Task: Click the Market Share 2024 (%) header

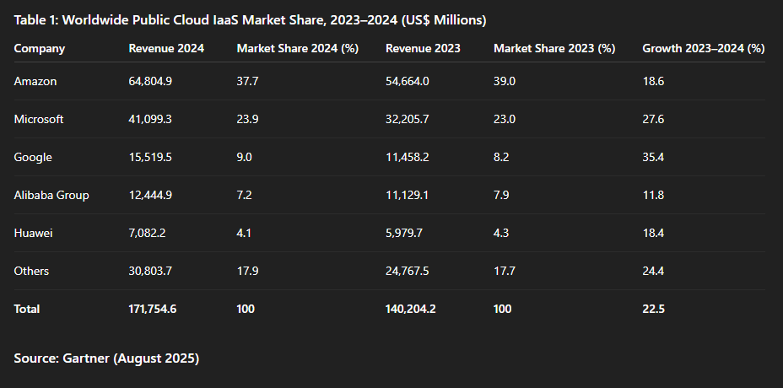Action: [x=298, y=48]
